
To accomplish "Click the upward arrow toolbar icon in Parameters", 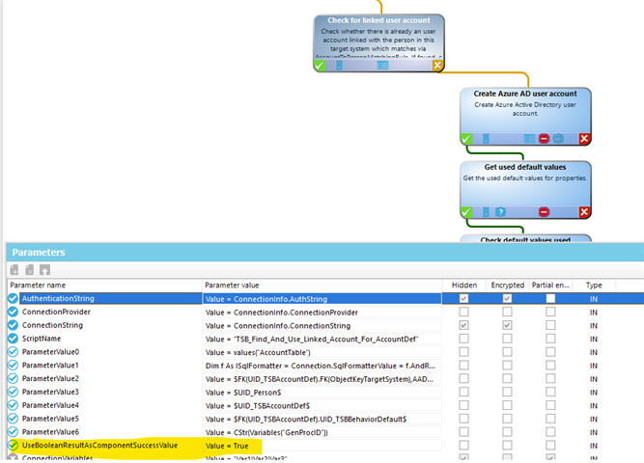I will [x=44, y=270].
